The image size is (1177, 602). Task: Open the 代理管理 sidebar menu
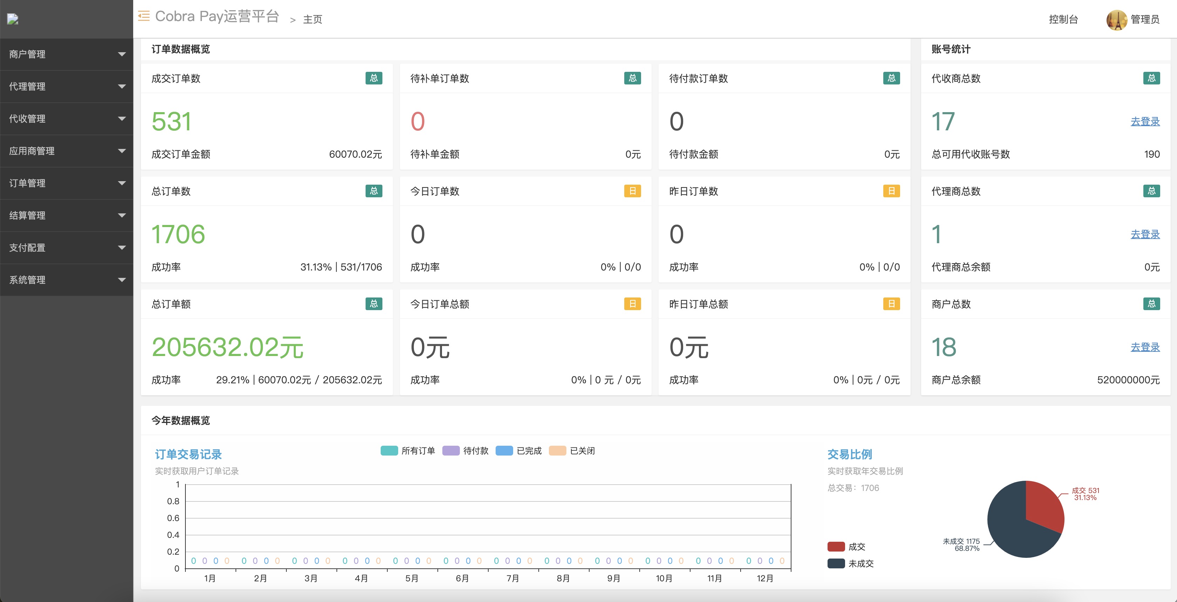point(66,86)
